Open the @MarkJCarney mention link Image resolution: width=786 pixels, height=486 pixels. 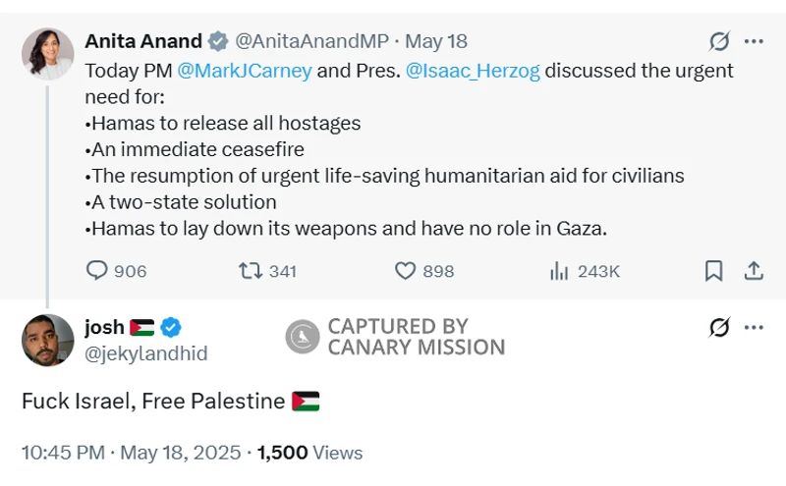pos(245,72)
